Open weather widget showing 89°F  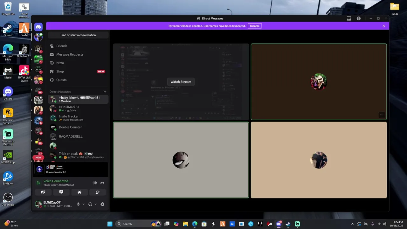tap(11, 224)
